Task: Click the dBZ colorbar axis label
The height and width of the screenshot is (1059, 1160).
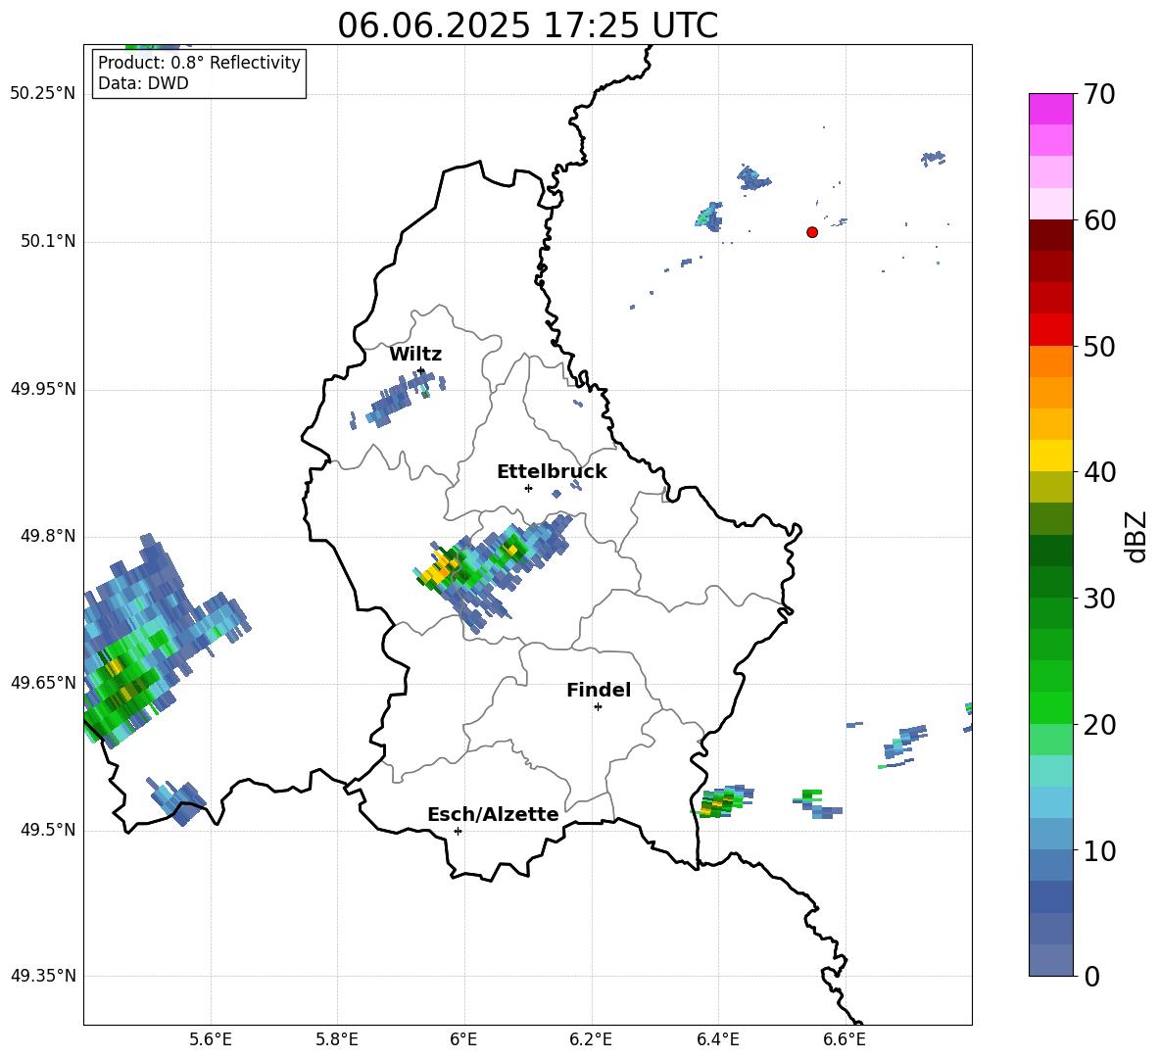Action: (x=1136, y=536)
